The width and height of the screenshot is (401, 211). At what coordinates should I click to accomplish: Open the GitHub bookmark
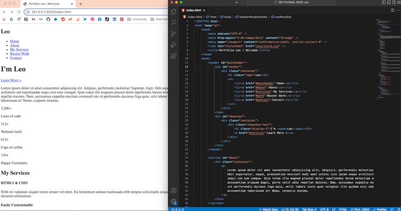48,19
